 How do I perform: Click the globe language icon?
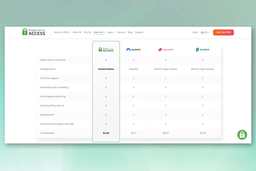pos(202,33)
